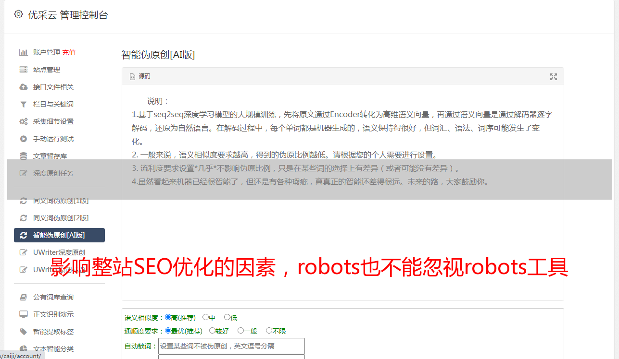Screen dimensions: 619x359
Task: Click the tag icon for 智能提取标签
Action: (x=23, y=332)
